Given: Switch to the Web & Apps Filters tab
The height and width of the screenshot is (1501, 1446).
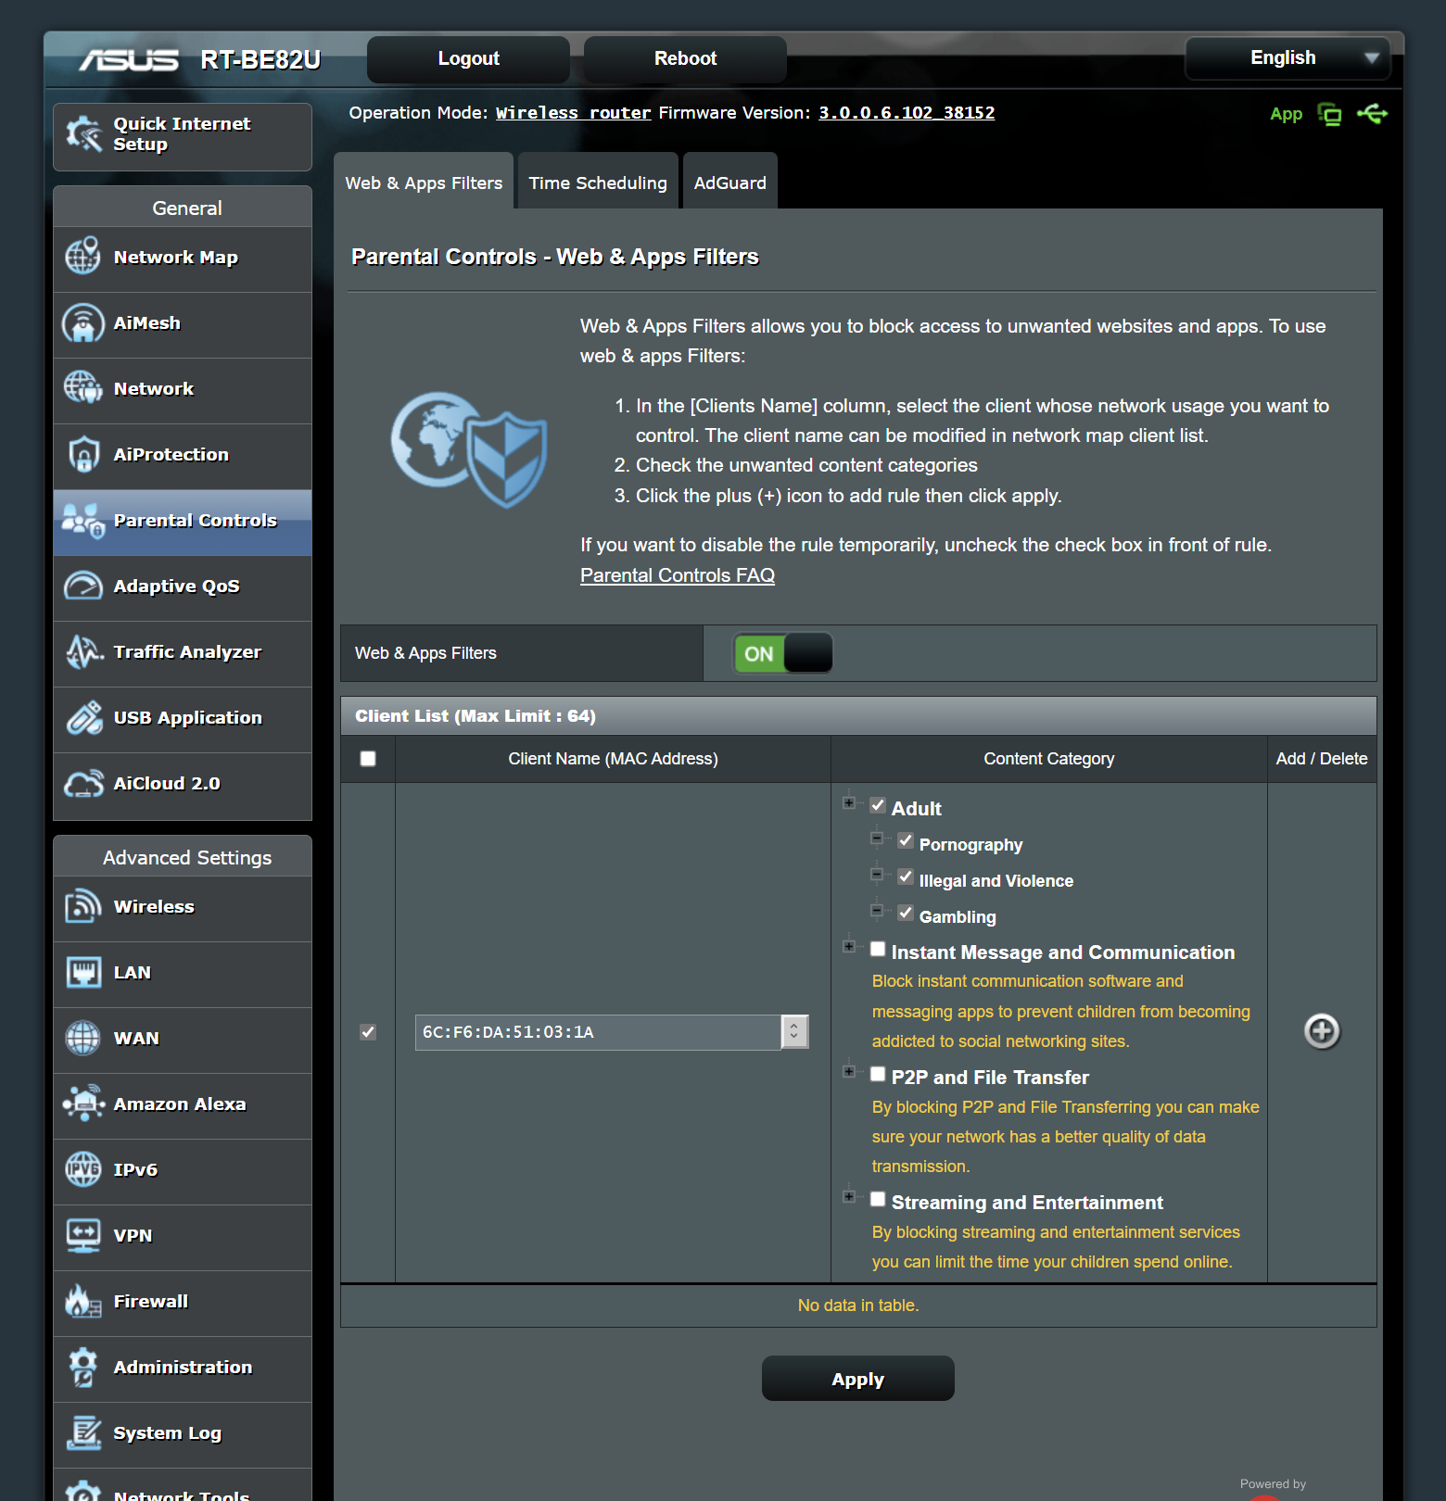Looking at the screenshot, I should click(x=424, y=182).
